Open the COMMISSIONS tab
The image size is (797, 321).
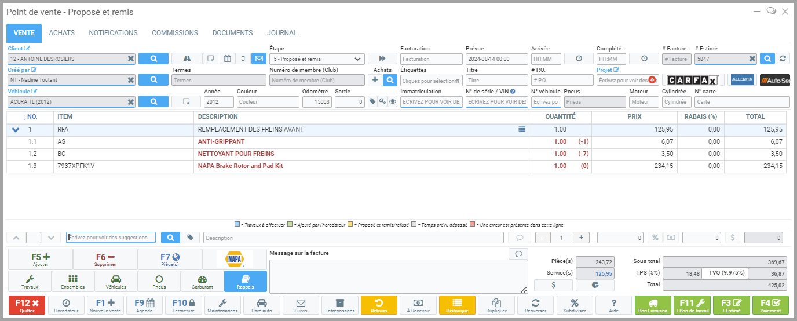point(175,33)
